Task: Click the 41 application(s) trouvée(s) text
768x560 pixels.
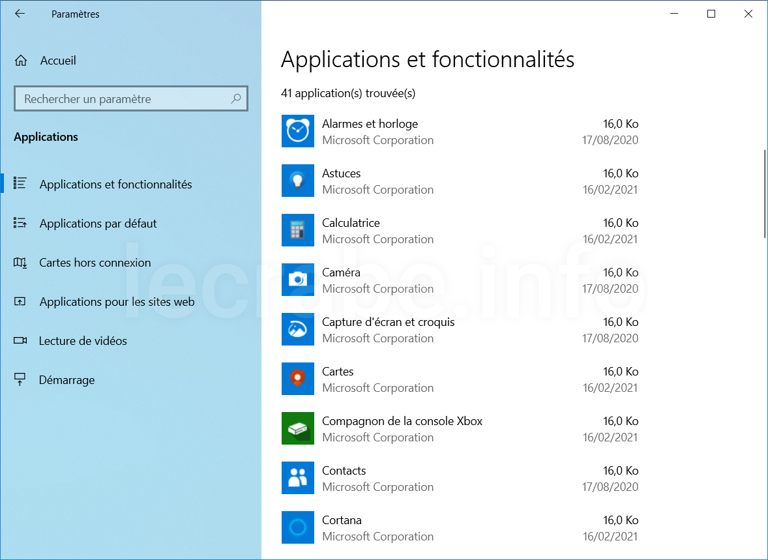Action: pyautogui.click(x=348, y=93)
